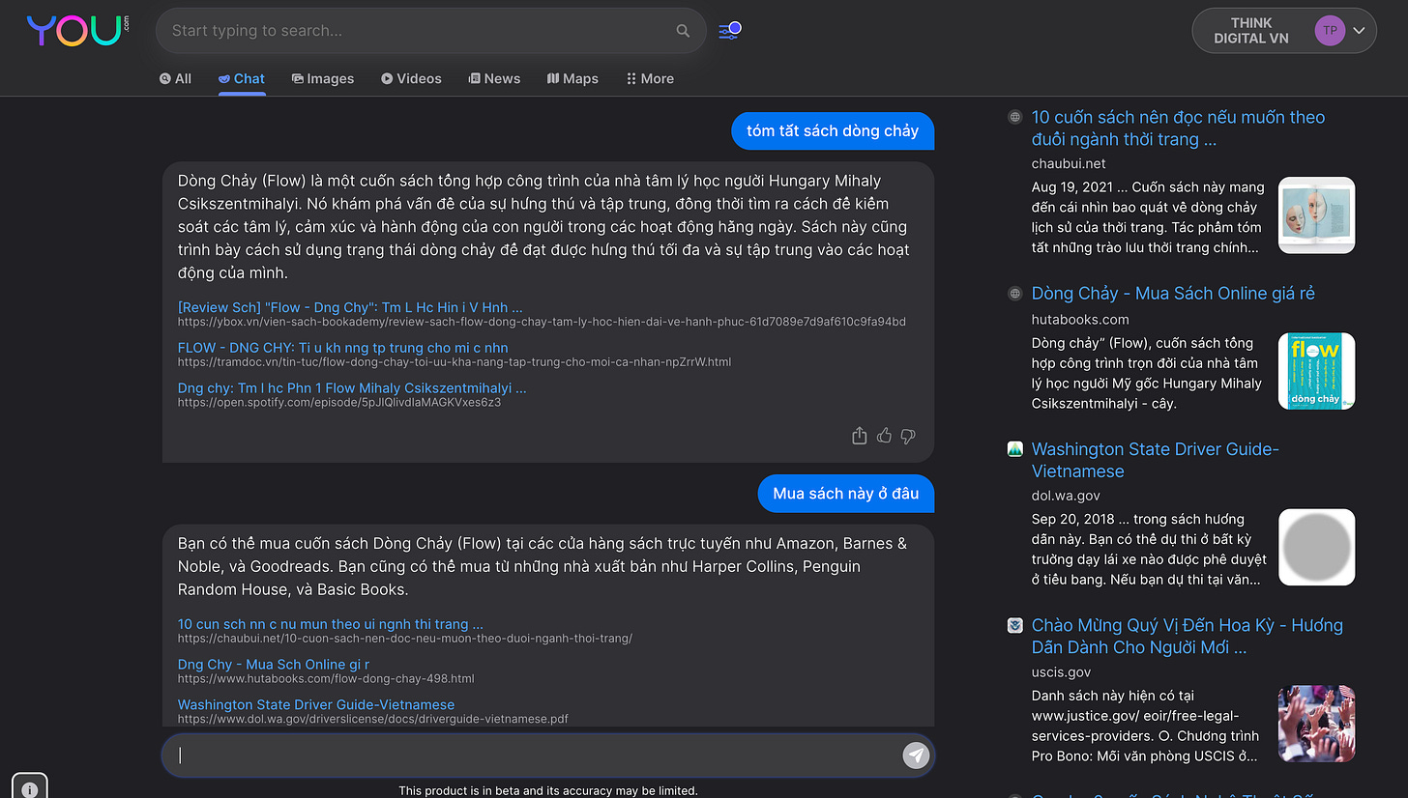Image resolution: width=1408 pixels, height=798 pixels.
Task: Click the 'tóm tắt sách dòng chảy' message bubble
Action: (x=833, y=130)
